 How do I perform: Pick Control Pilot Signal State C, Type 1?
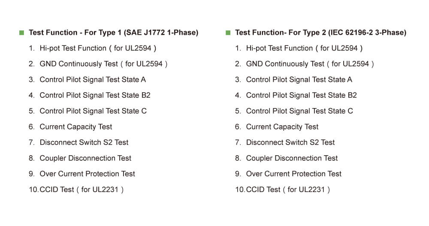[x=93, y=111]
